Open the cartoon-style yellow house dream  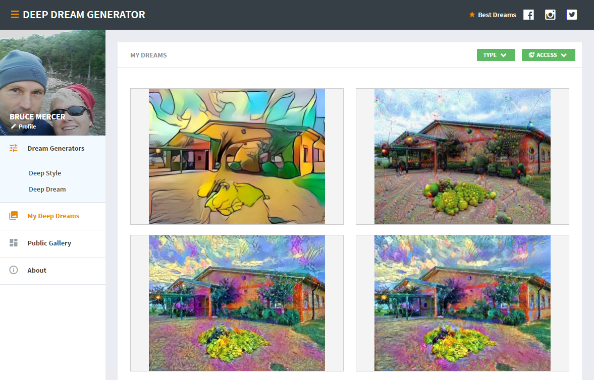click(237, 156)
